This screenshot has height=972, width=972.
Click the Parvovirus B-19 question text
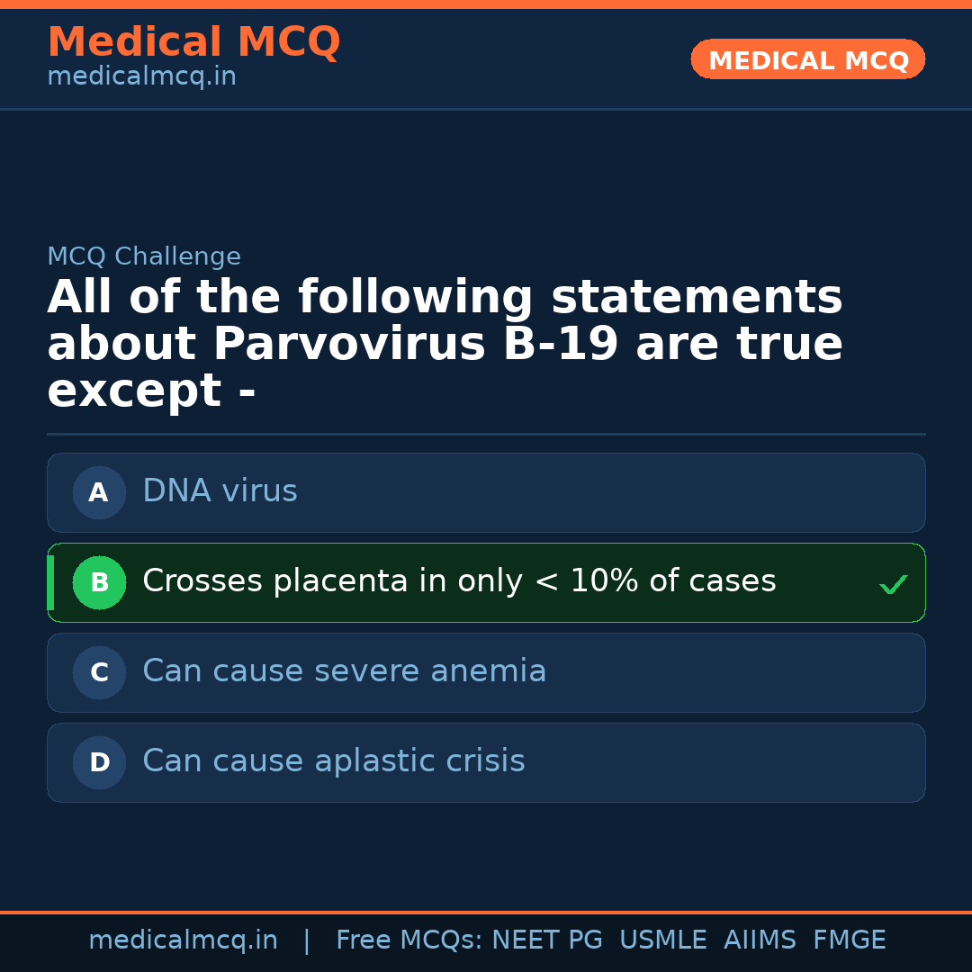coord(445,345)
